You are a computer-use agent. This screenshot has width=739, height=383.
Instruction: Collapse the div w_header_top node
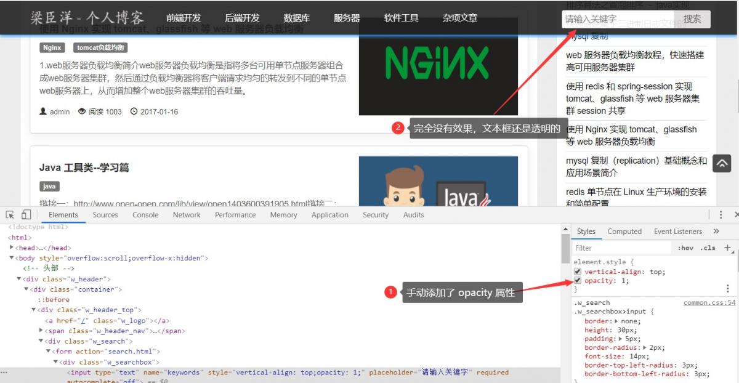click(x=34, y=310)
